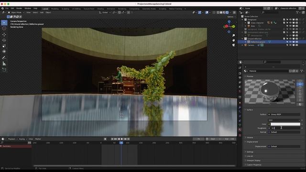Toggle visibility eye for Camera in outliner
This screenshot has height=172, width=306.
tap(290, 45)
